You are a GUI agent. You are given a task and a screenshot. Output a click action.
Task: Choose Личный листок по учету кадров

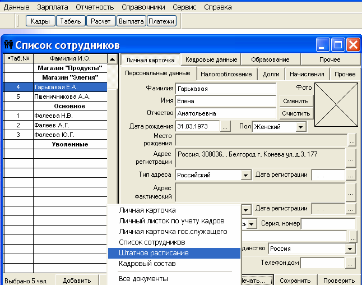click(174, 220)
